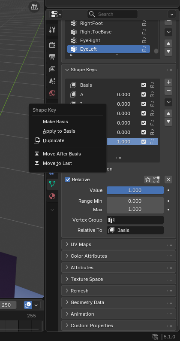Open dropdown beside the timeline sync icon
The image size is (180, 341).
point(36,305)
